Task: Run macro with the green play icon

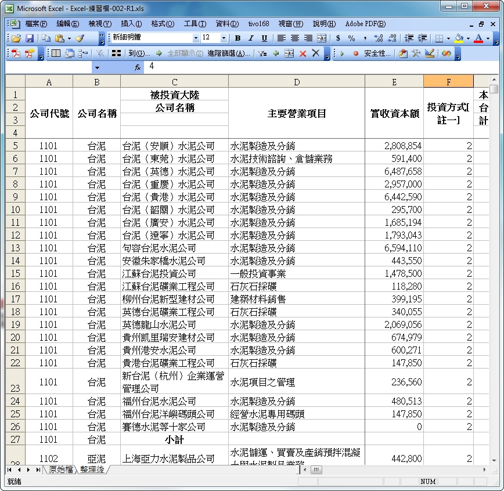Action: (342, 53)
